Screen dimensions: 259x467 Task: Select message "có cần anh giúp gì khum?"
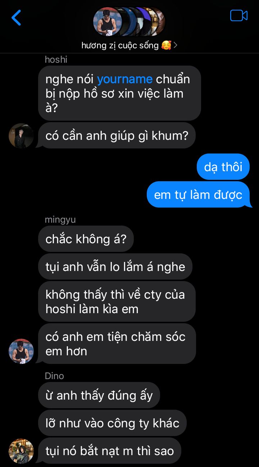pos(117,135)
